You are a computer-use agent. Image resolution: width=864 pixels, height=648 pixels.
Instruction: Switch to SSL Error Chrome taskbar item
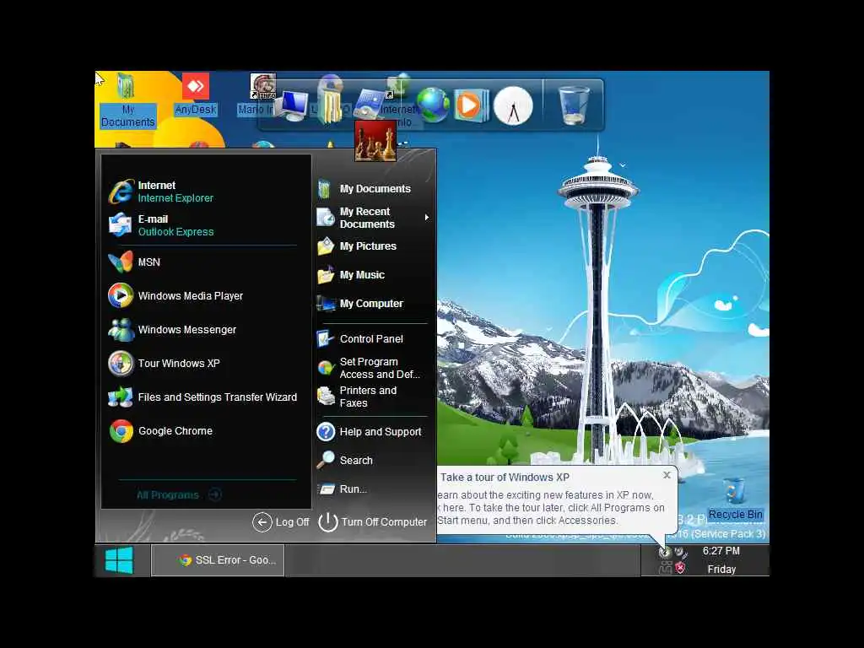pyautogui.click(x=218, y=560)
